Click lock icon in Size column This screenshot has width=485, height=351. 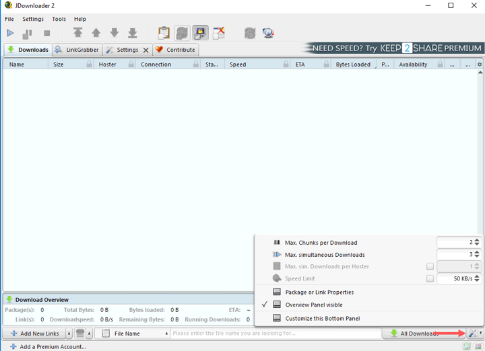click(89, 64)
